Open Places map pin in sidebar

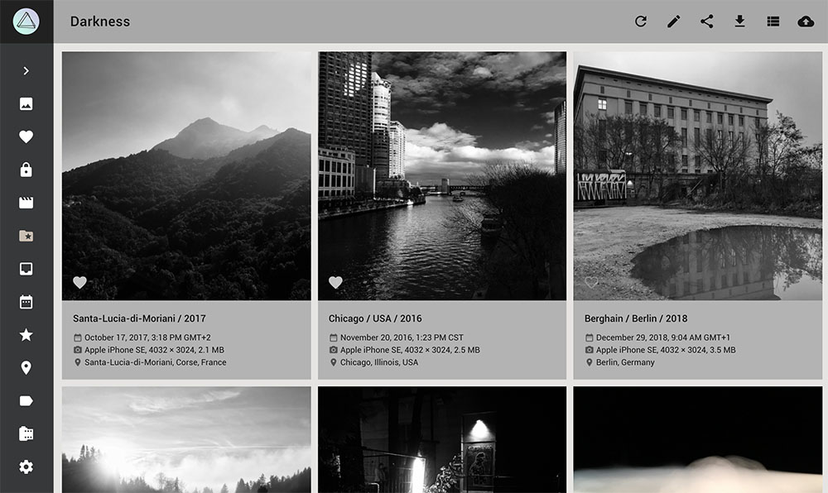click(26, 368)
